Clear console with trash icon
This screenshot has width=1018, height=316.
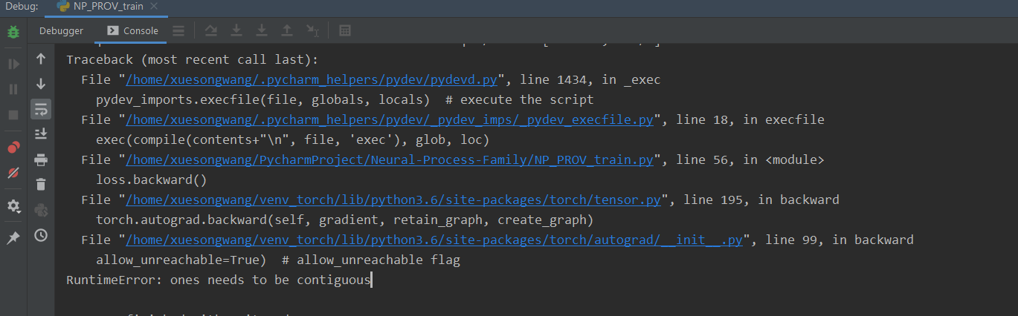(41, 185)
